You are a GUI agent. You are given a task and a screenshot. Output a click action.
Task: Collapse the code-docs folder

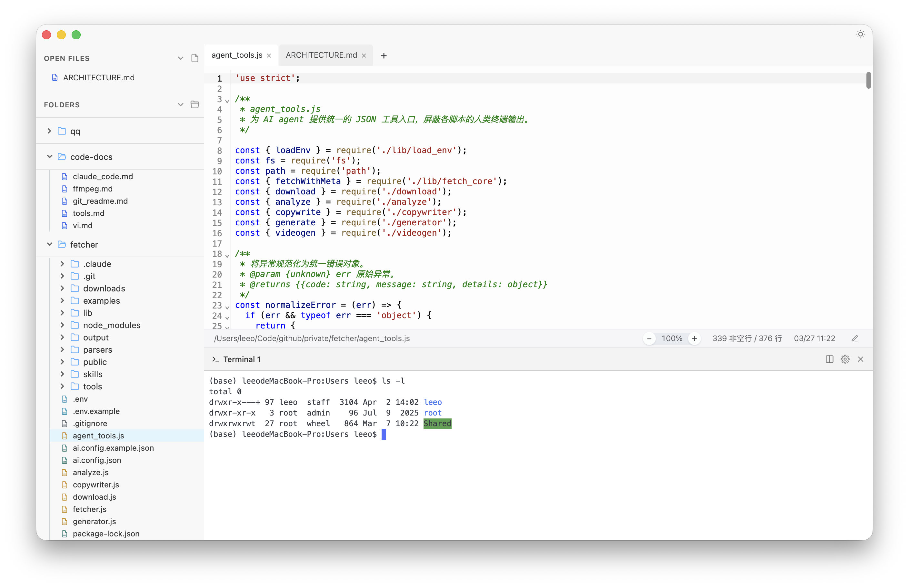point(50,157)
